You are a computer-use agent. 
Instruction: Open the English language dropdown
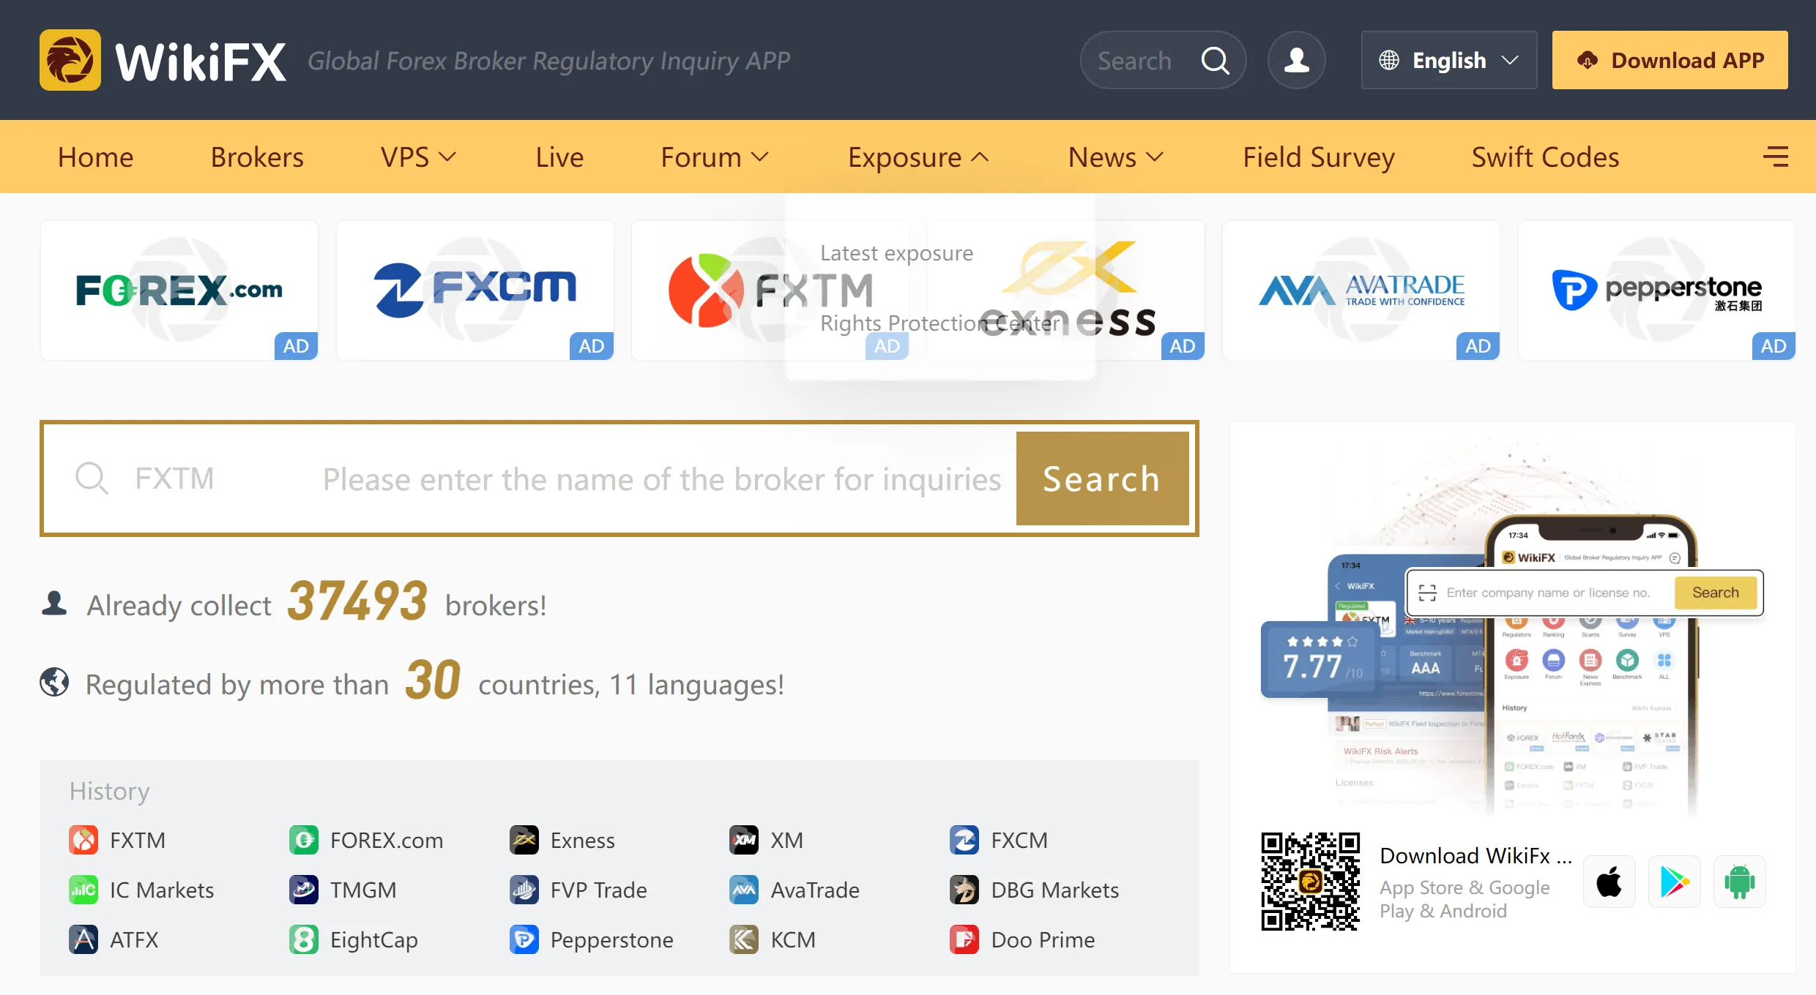click(1449, 60)
